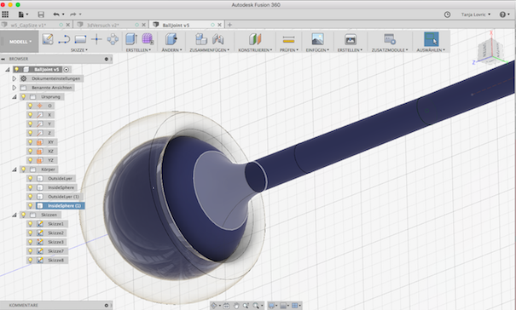Screen dimensions: 516x310
Task: Select the Rectangle sketch tool
Action: coord(80,39)
